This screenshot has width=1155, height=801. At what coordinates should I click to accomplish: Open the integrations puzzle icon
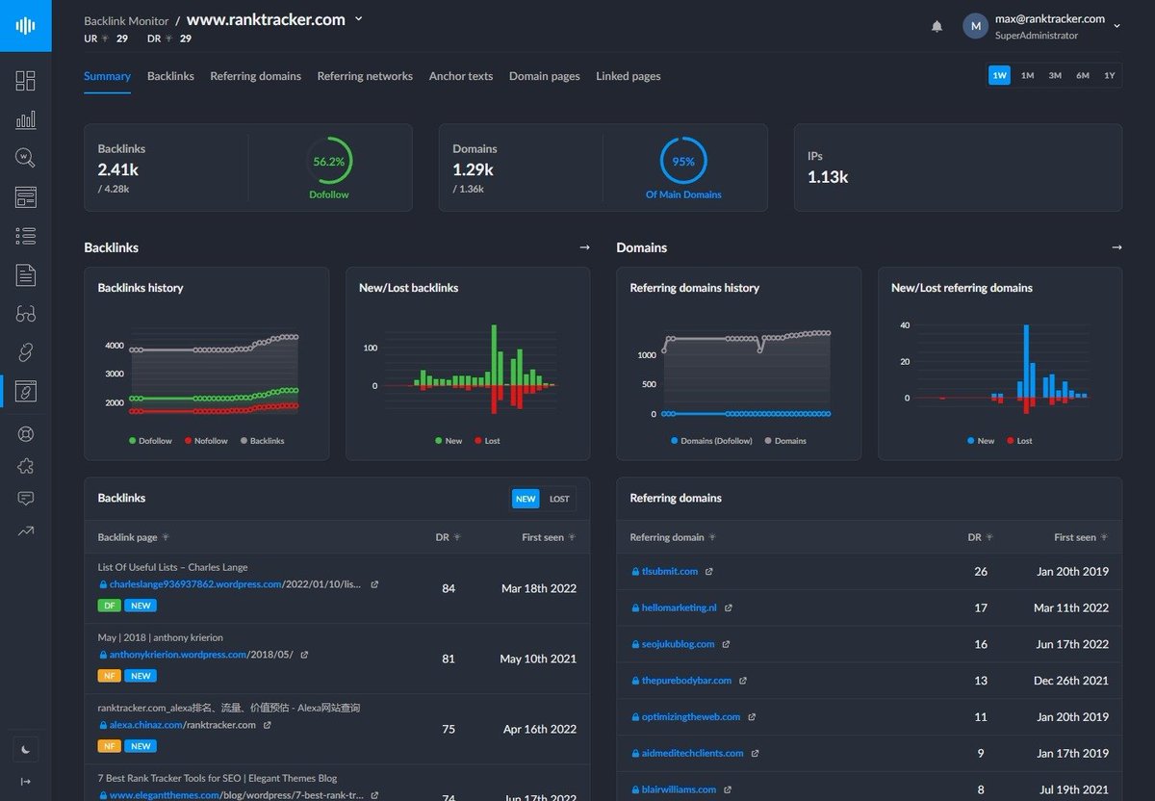[x=26, y=465]
